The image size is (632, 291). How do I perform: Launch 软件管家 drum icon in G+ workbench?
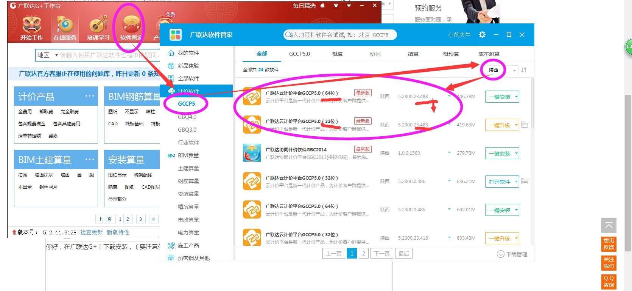pos(131,28)
